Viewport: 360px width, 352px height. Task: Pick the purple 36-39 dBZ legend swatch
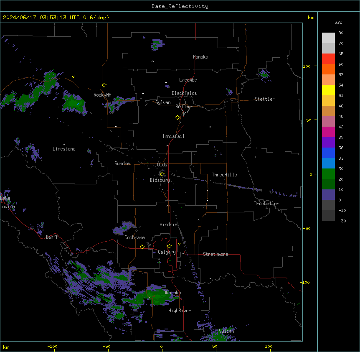click(328, 142)
